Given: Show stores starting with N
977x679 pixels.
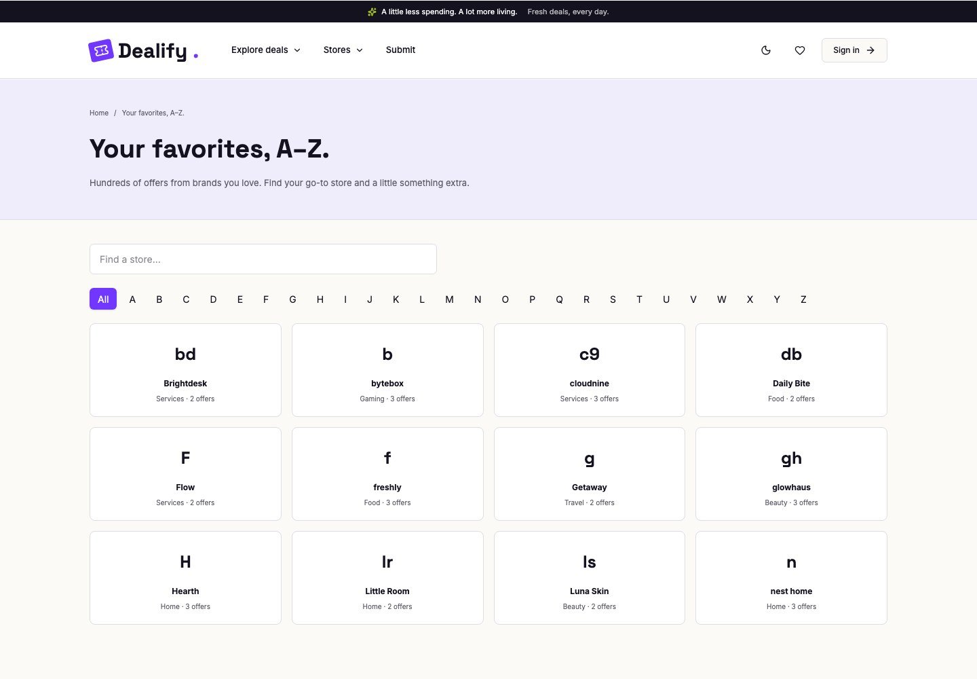Looking at the screenshot, I should (478, 299).
